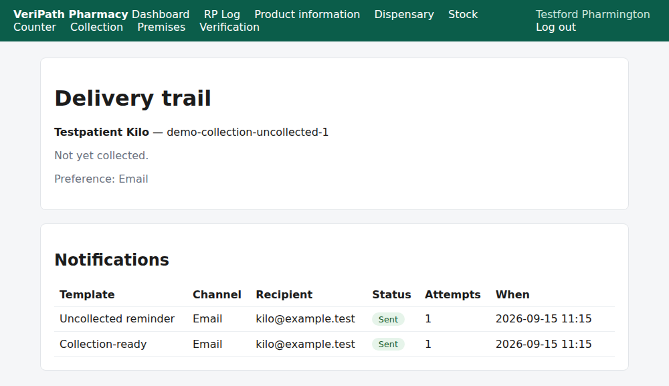The height and width of the screenshot is (386, 669).
Task: Click the When column header
Action: point(512,295)
